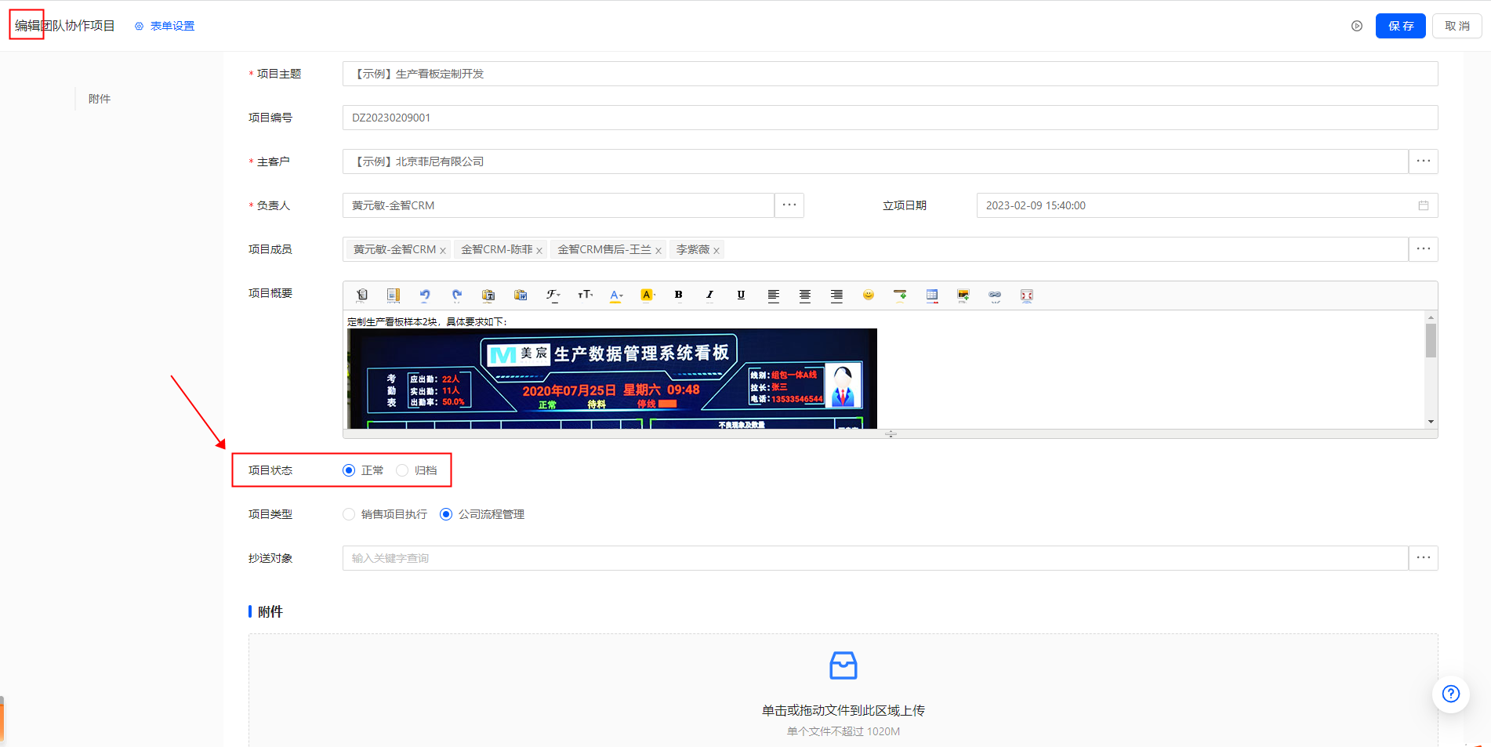The height and width of the screenshot is (747, 1491).
Task: Click the 抄送对象 keyword search field
Action: [876, 558]
